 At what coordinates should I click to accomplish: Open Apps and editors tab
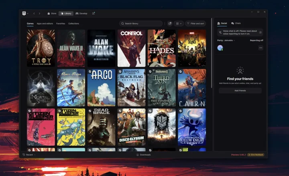point(45,24)
